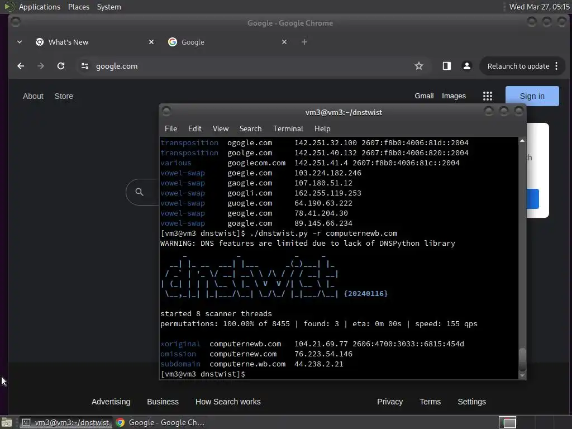Click the ogogle.com transposition entry

(x=250, y=142)
